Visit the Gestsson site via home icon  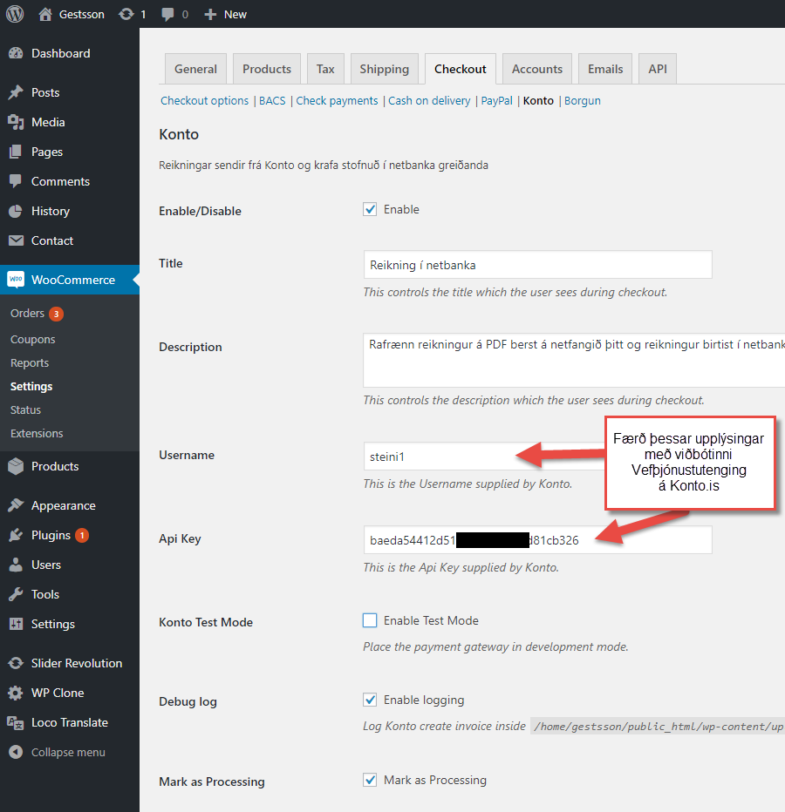coord(45,14)
